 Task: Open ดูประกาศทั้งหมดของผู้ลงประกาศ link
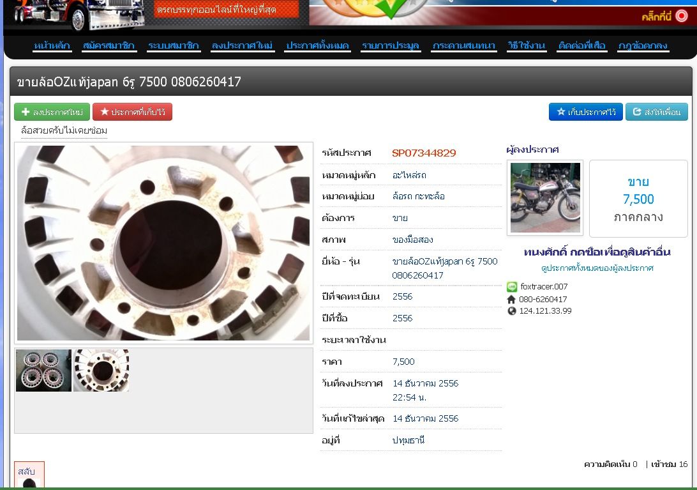tap(597, 268)
